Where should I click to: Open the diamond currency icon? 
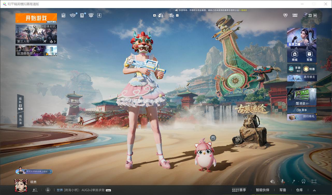tap(285, 15)
